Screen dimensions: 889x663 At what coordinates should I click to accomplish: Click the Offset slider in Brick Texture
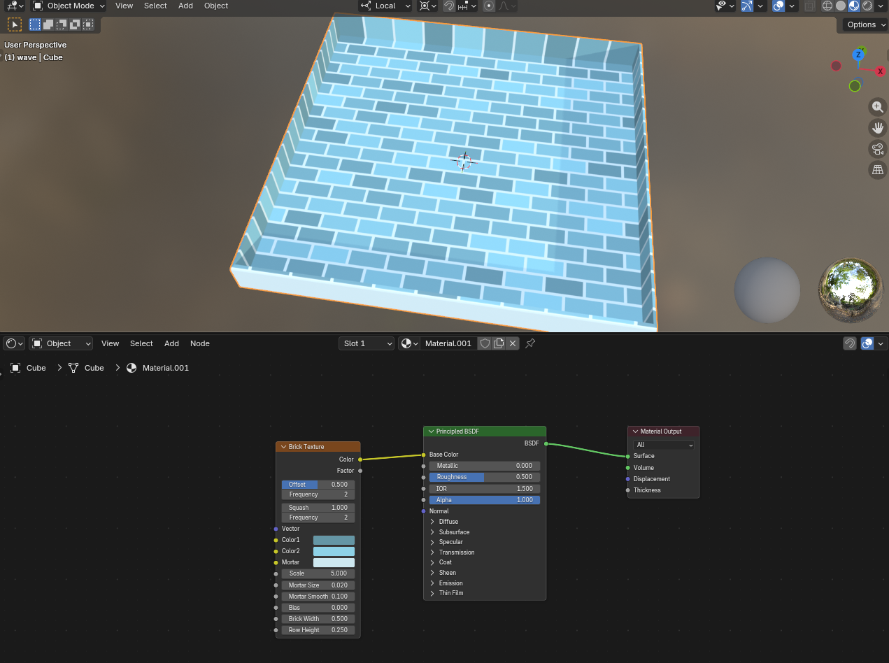coord(318,485)
